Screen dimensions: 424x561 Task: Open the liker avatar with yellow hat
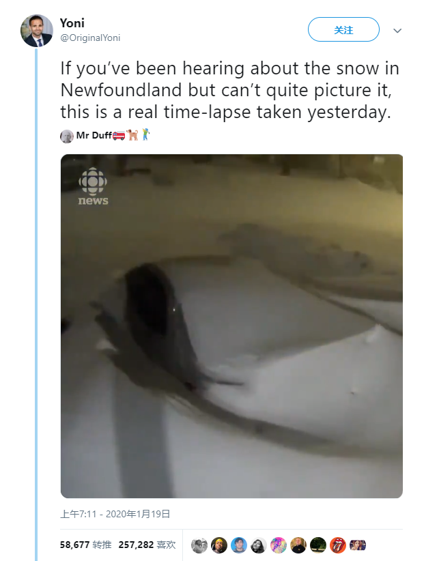[x=219, y=545]
